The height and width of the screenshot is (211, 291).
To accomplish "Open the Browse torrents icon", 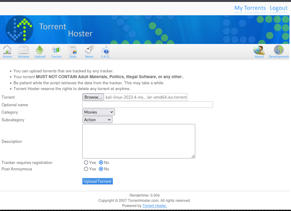I will click(x=23, y=50).
